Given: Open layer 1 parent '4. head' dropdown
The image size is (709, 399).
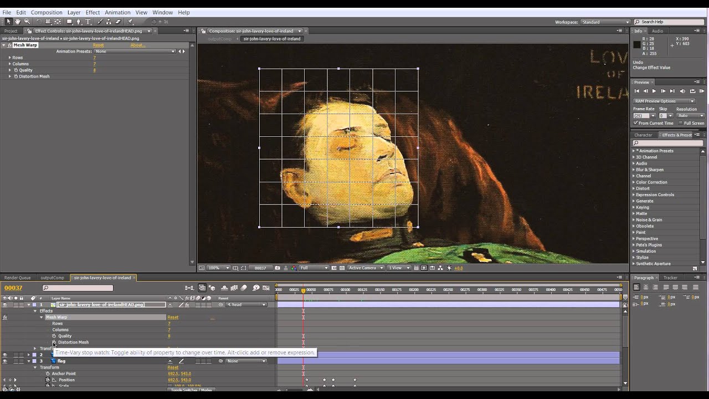Looking at the screenshot, I should 246,305.
